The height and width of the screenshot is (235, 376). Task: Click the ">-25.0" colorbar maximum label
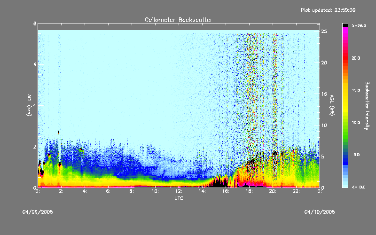359,26
